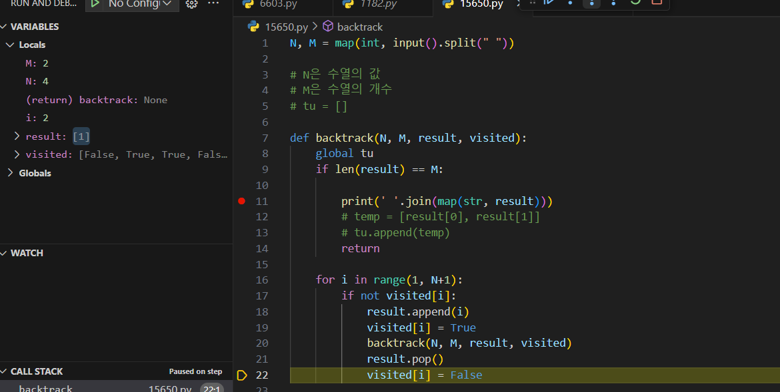Image resolution: width=780 pixels, height=392 pixels.
Task: Click the backtrack breadcrumb item
Action: point(359,27)
